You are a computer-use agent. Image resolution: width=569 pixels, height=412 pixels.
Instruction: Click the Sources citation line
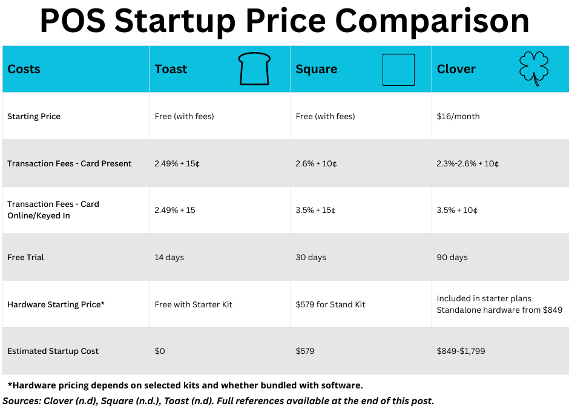pyautogui.click(x=219, y=401)
